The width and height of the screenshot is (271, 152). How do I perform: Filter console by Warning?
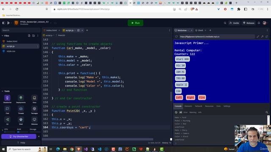(x=193, y=112)
